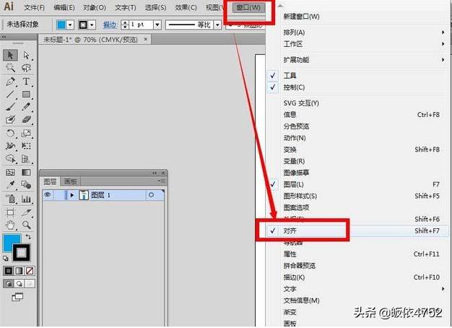This screenshot has height=328, width=452.
Task: Select the Lasso tool
Action: click(27, 68)
